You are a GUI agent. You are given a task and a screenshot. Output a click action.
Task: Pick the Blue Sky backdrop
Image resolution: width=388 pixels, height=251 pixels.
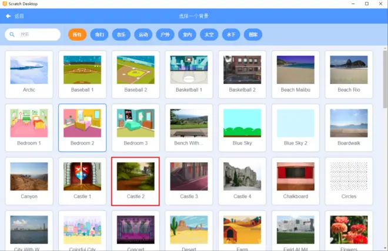point(242,128)
